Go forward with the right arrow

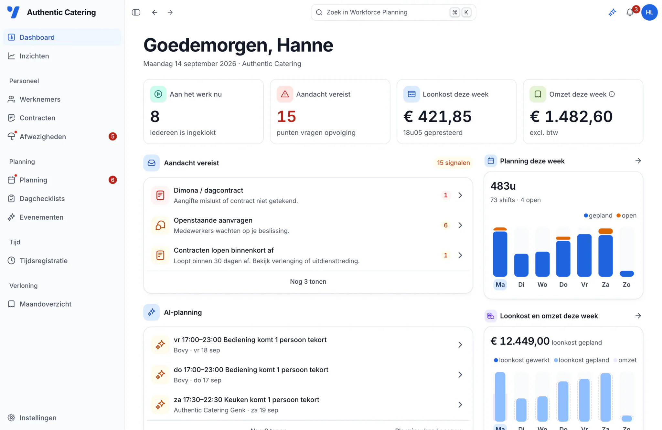tap(170, 12)
